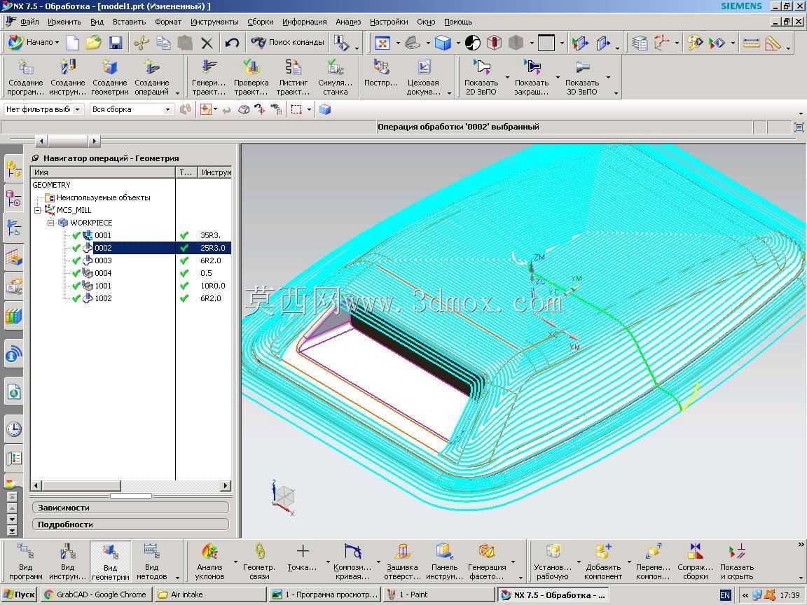Switch to 1 - Paint taskbar button

439,594
